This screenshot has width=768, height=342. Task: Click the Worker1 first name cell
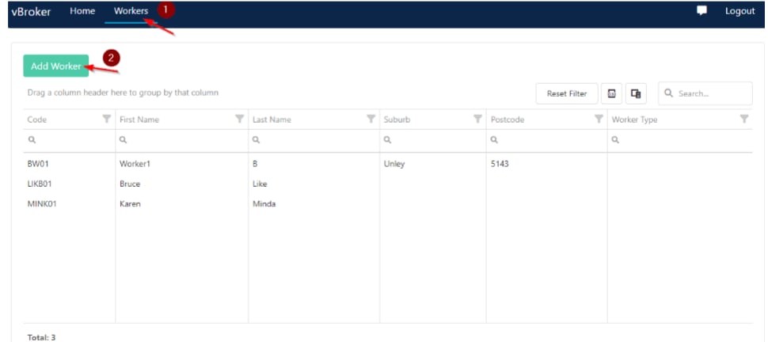click(182, 164)
